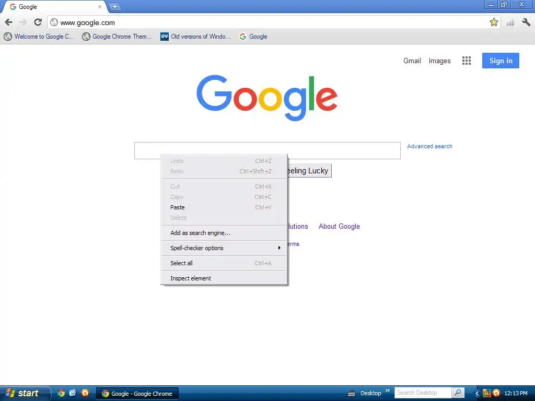
Task: Expand Spell-checker options submenu
Action: click(224, 248)
